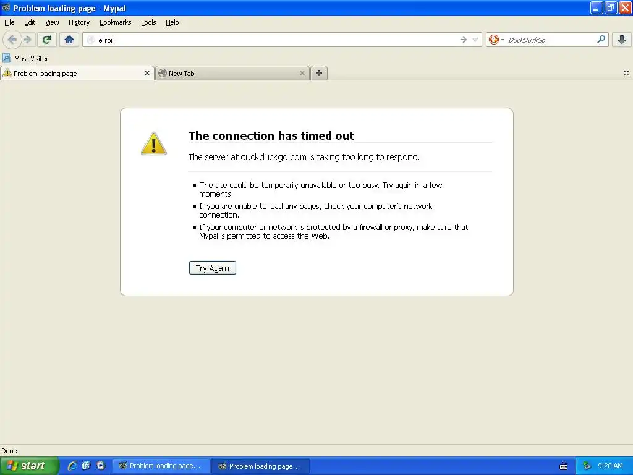Open the History menu
This screenshot has height=475, width=633.
(x=79, y=22)
